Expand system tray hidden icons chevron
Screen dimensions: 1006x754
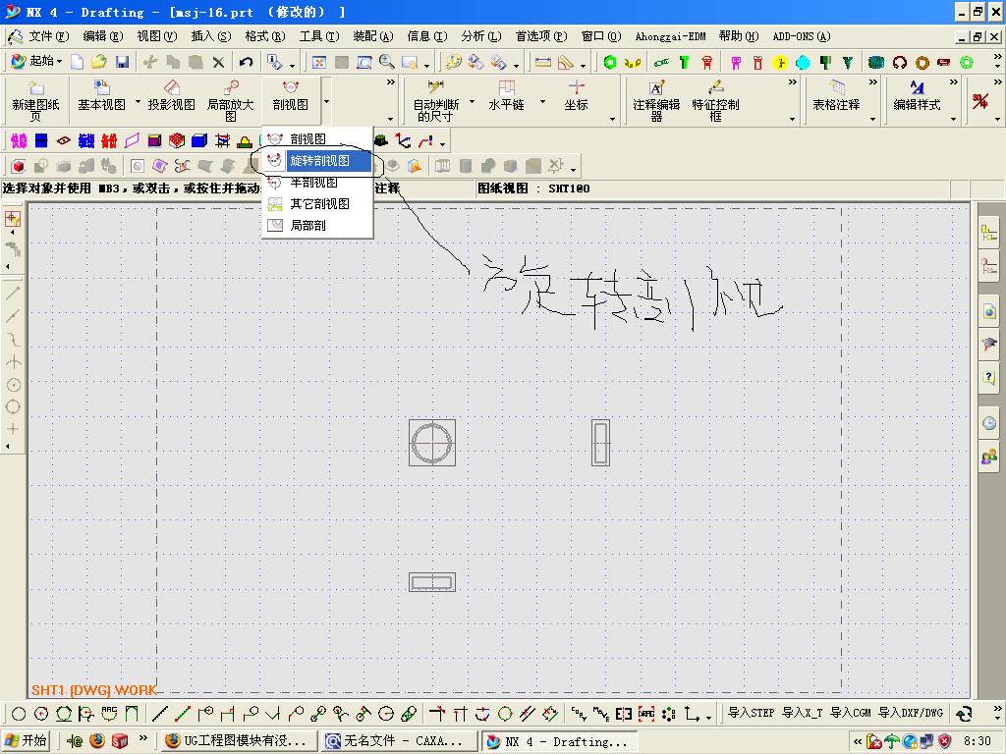(x=857, y=742)
